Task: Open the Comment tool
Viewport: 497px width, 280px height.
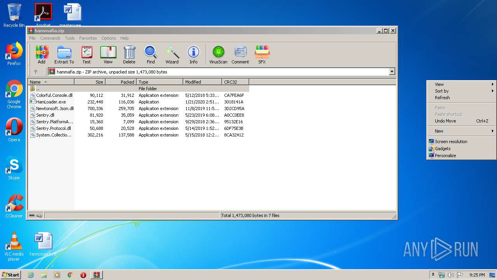Action: (x=240, y=55)
